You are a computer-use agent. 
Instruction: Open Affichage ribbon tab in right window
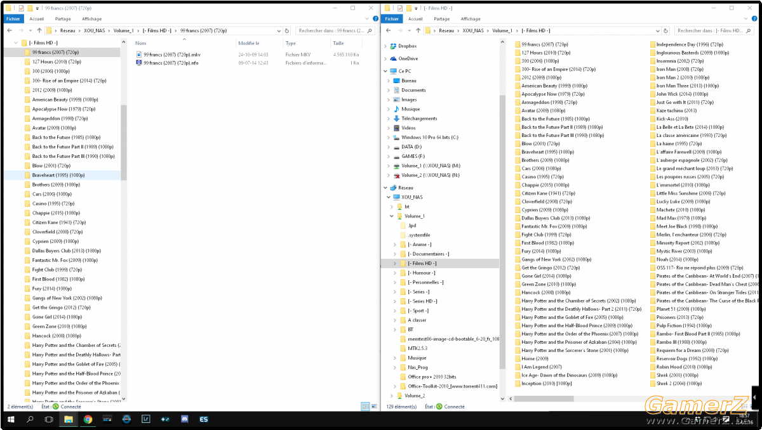pyautogui.click(x=471, y=19)
